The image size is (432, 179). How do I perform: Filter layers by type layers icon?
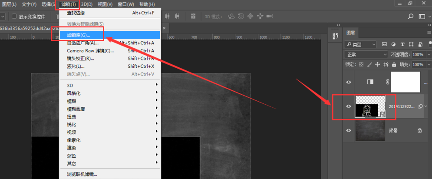[402, 44]
